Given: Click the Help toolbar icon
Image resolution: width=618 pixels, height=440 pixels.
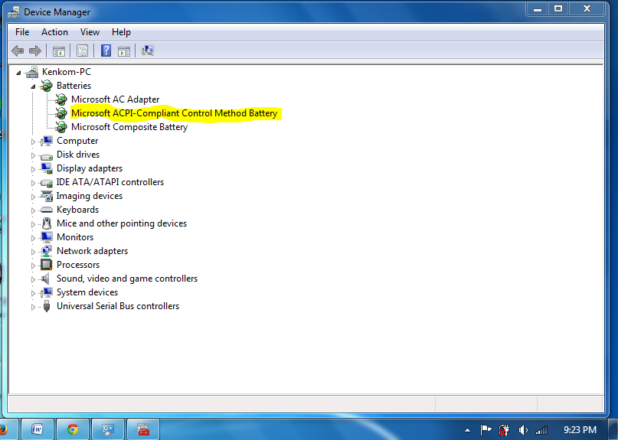Looking at the screenshot, I should click(x=106, y=51).
